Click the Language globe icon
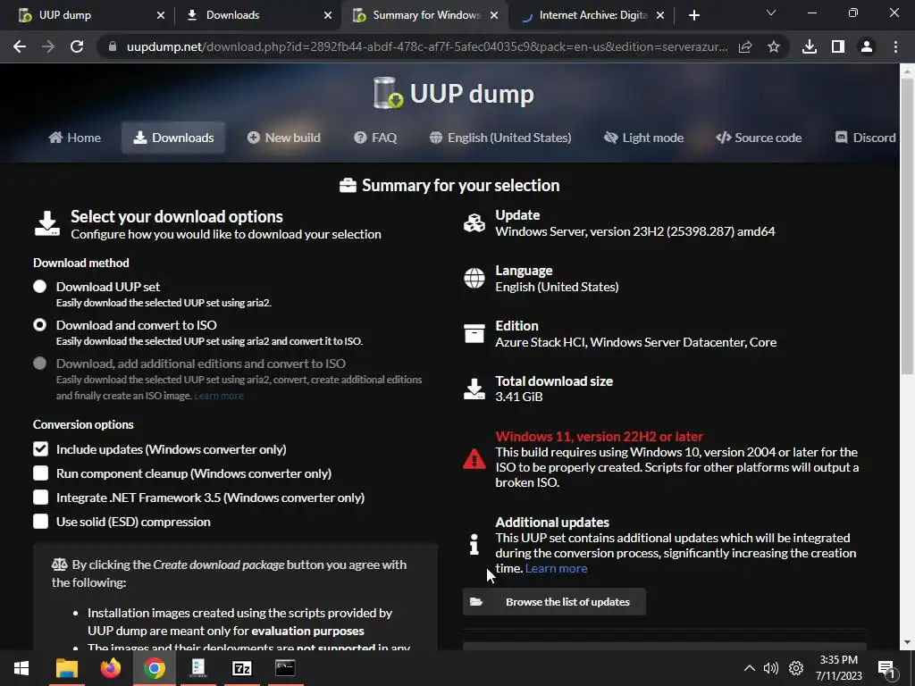Viewport: 915px width, 686px height. [474, 279]
